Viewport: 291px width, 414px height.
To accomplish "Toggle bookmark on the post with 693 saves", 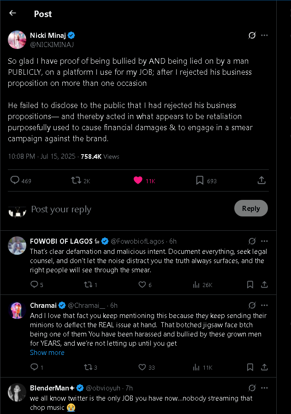I will point(200,180).
